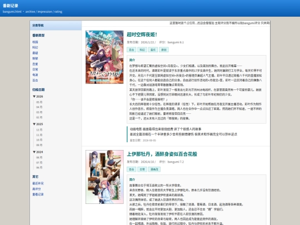Click the bangumi.html archive subtitle text
This screenshot has width=300, height=225.
point(33,12)
